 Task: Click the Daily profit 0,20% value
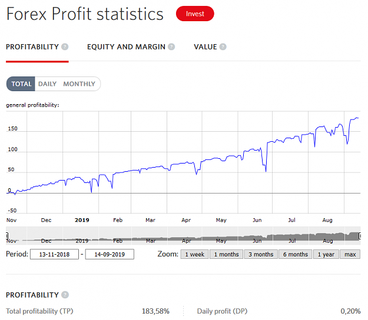350,311
